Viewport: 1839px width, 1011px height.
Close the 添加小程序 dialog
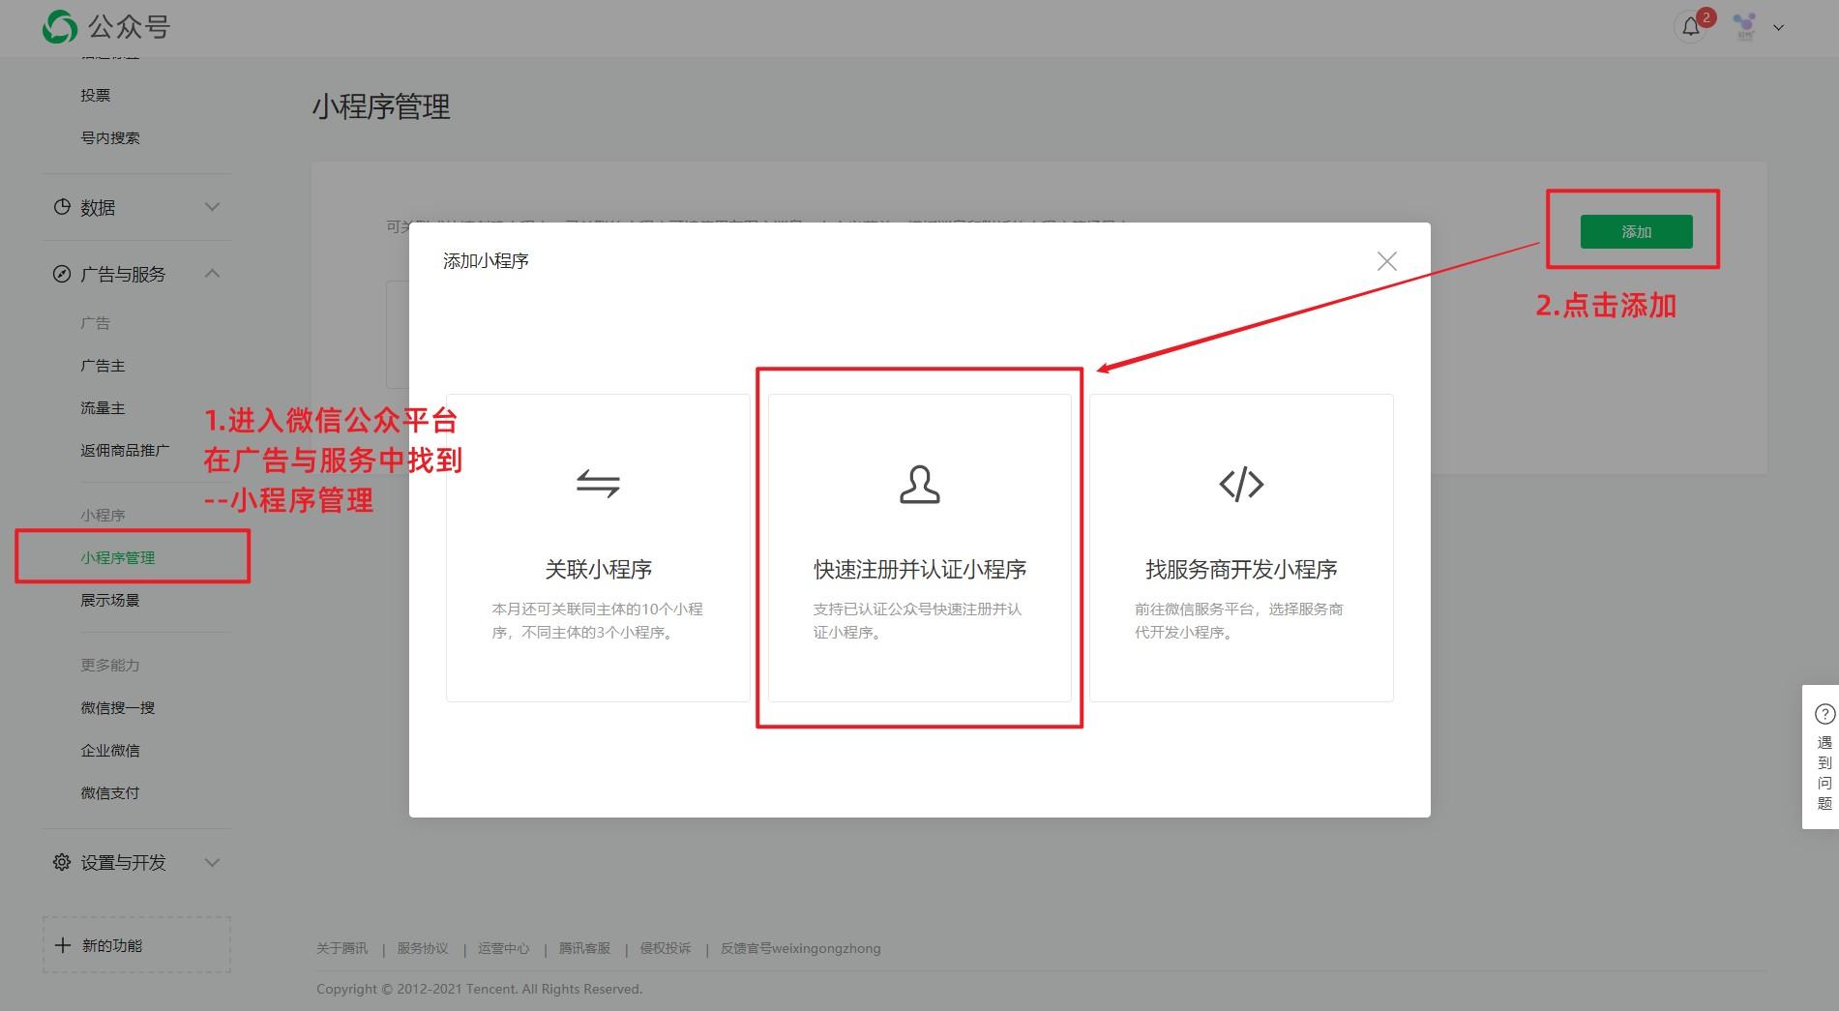(x=1386, y=261)
